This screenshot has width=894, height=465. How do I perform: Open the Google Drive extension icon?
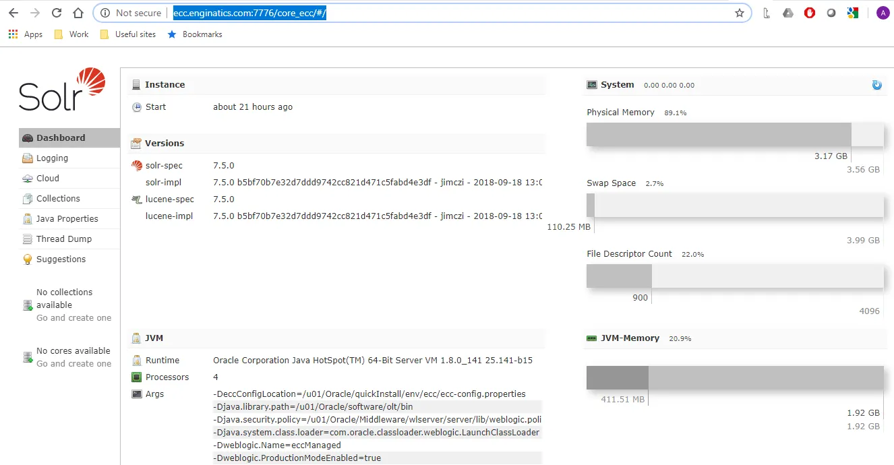click(x=787, y=13)
